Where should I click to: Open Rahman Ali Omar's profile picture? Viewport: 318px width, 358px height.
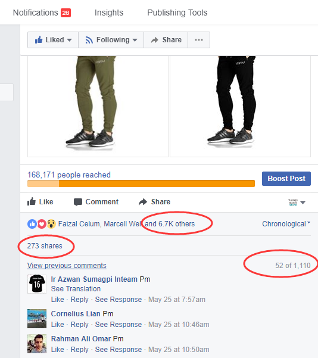[37, 344]
